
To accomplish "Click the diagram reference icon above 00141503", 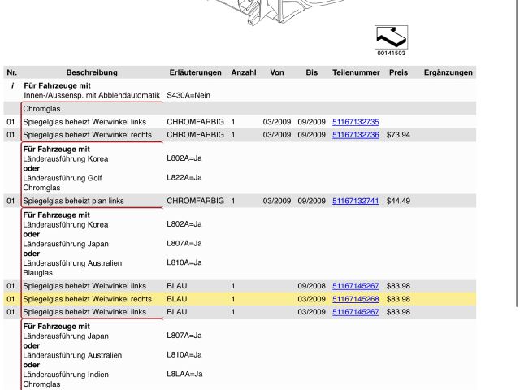I will pyautogui.click(x=391, y=37).
